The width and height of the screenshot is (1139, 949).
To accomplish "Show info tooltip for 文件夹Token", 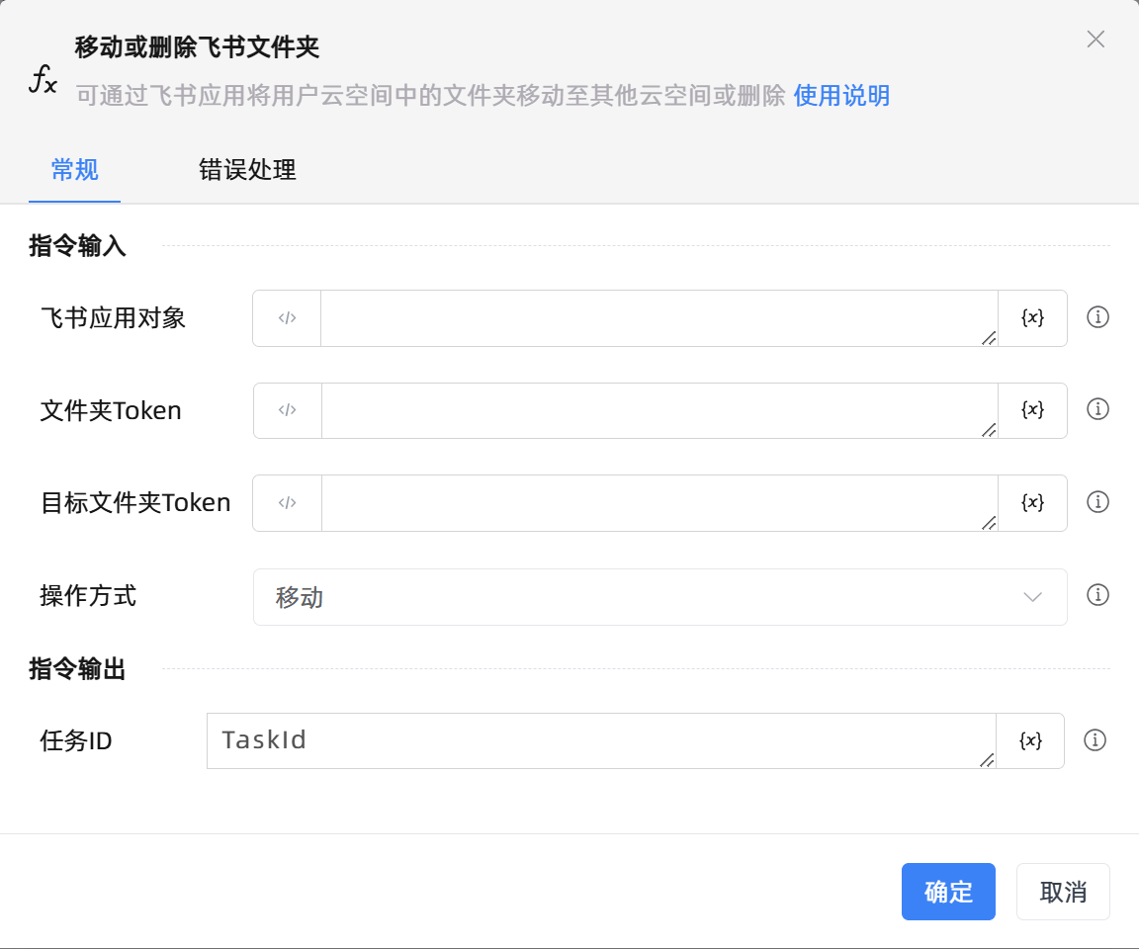I will point(1097,409).
